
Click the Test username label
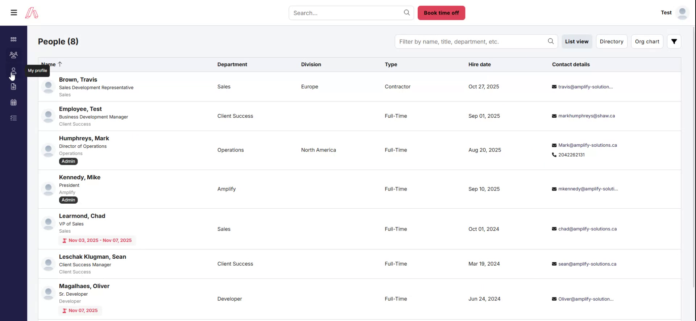click(666, 13)
